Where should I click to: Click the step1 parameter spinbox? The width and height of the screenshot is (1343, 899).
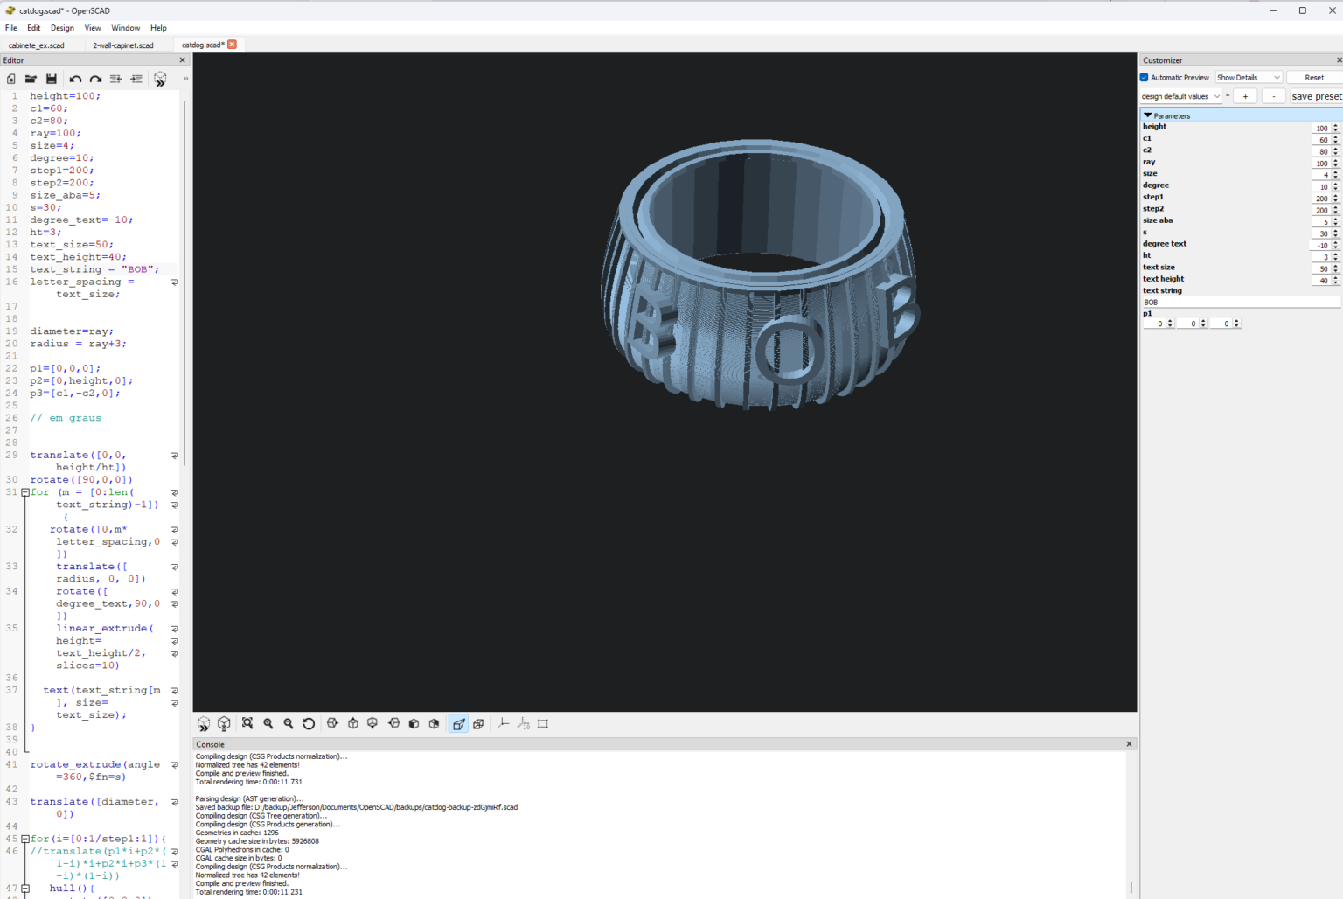pyautogui.click(x=1326, y=199)
